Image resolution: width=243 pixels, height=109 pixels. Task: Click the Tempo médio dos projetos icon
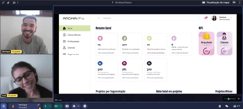[x=149, y=63]
